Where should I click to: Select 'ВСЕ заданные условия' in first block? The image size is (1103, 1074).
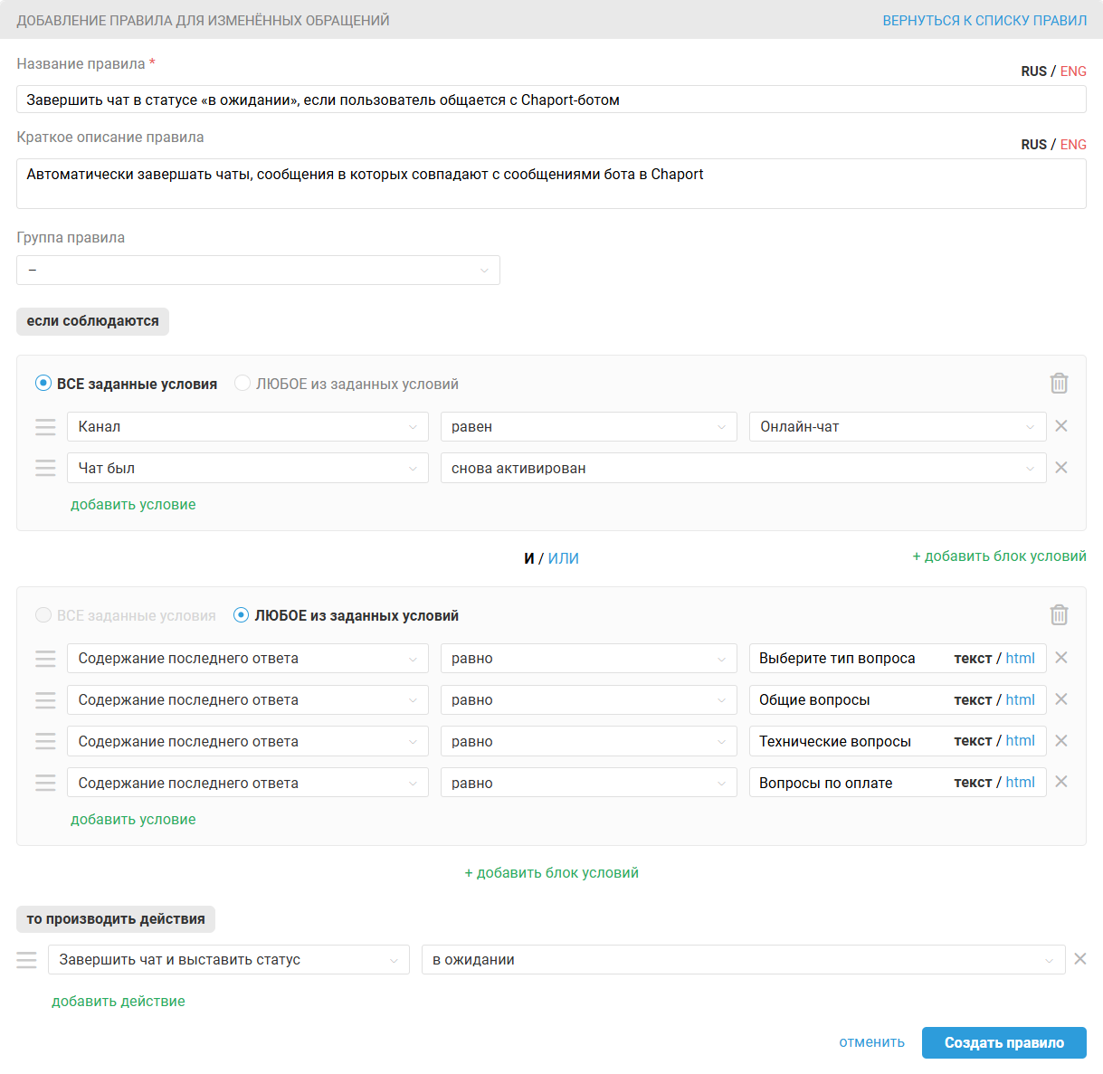(127, 384)
